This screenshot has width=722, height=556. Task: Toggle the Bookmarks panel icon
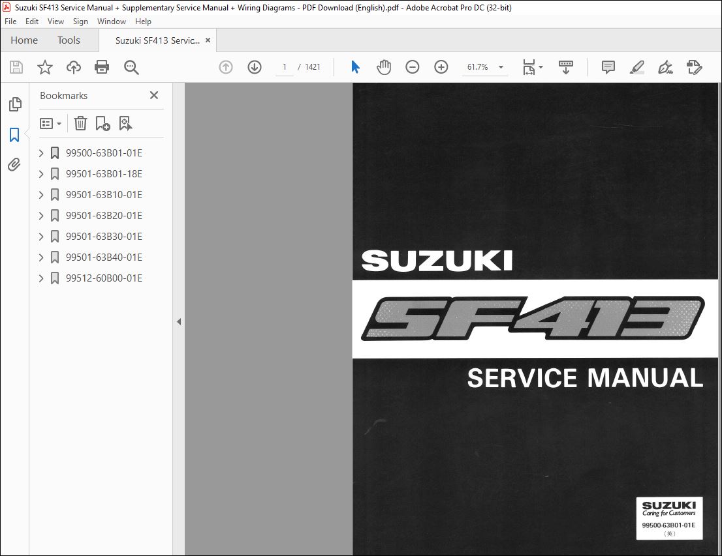tap(14, 135)
